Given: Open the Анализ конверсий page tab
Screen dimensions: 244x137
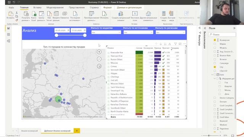Looking at the screenshot, I should [29, 131].
